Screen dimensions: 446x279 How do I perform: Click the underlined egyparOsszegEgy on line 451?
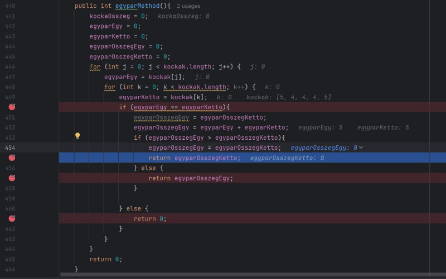click(161, 118)
